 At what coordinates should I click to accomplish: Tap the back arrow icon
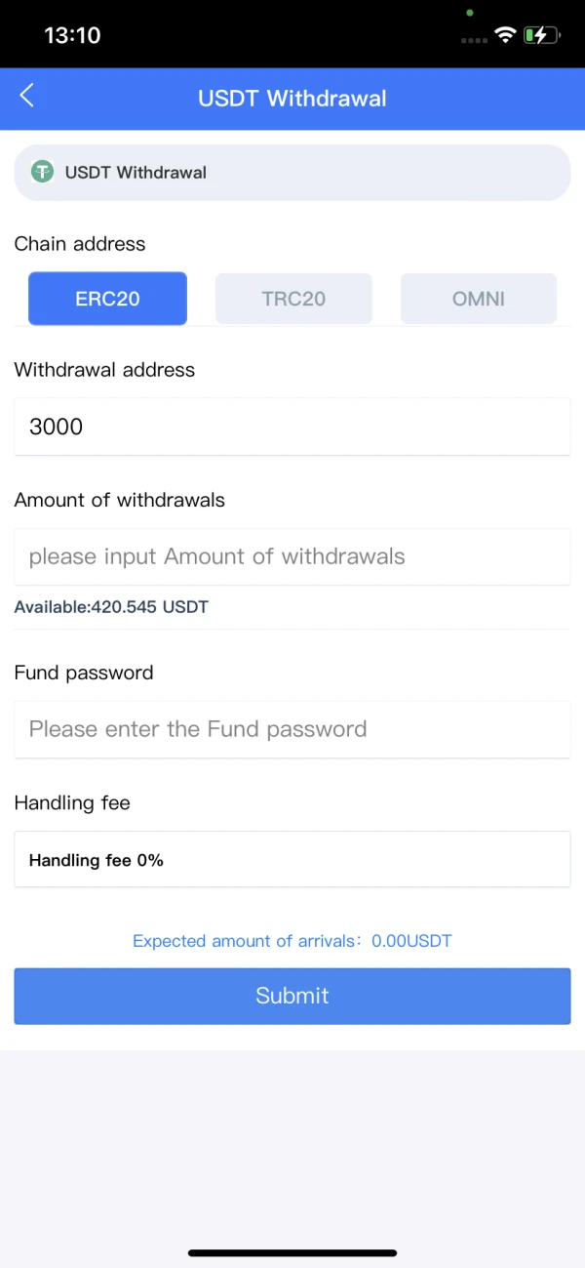pyautogui.click(x=27, y=96)
